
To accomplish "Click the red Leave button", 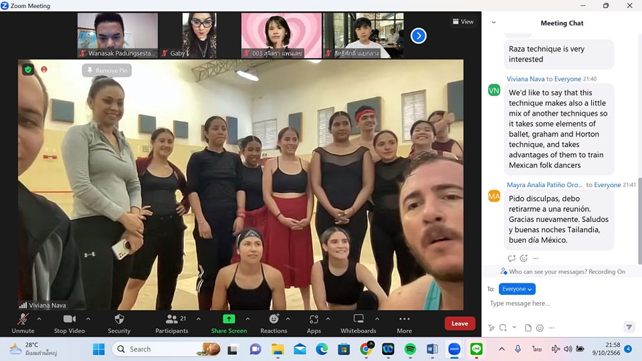I will coord(459,324).
